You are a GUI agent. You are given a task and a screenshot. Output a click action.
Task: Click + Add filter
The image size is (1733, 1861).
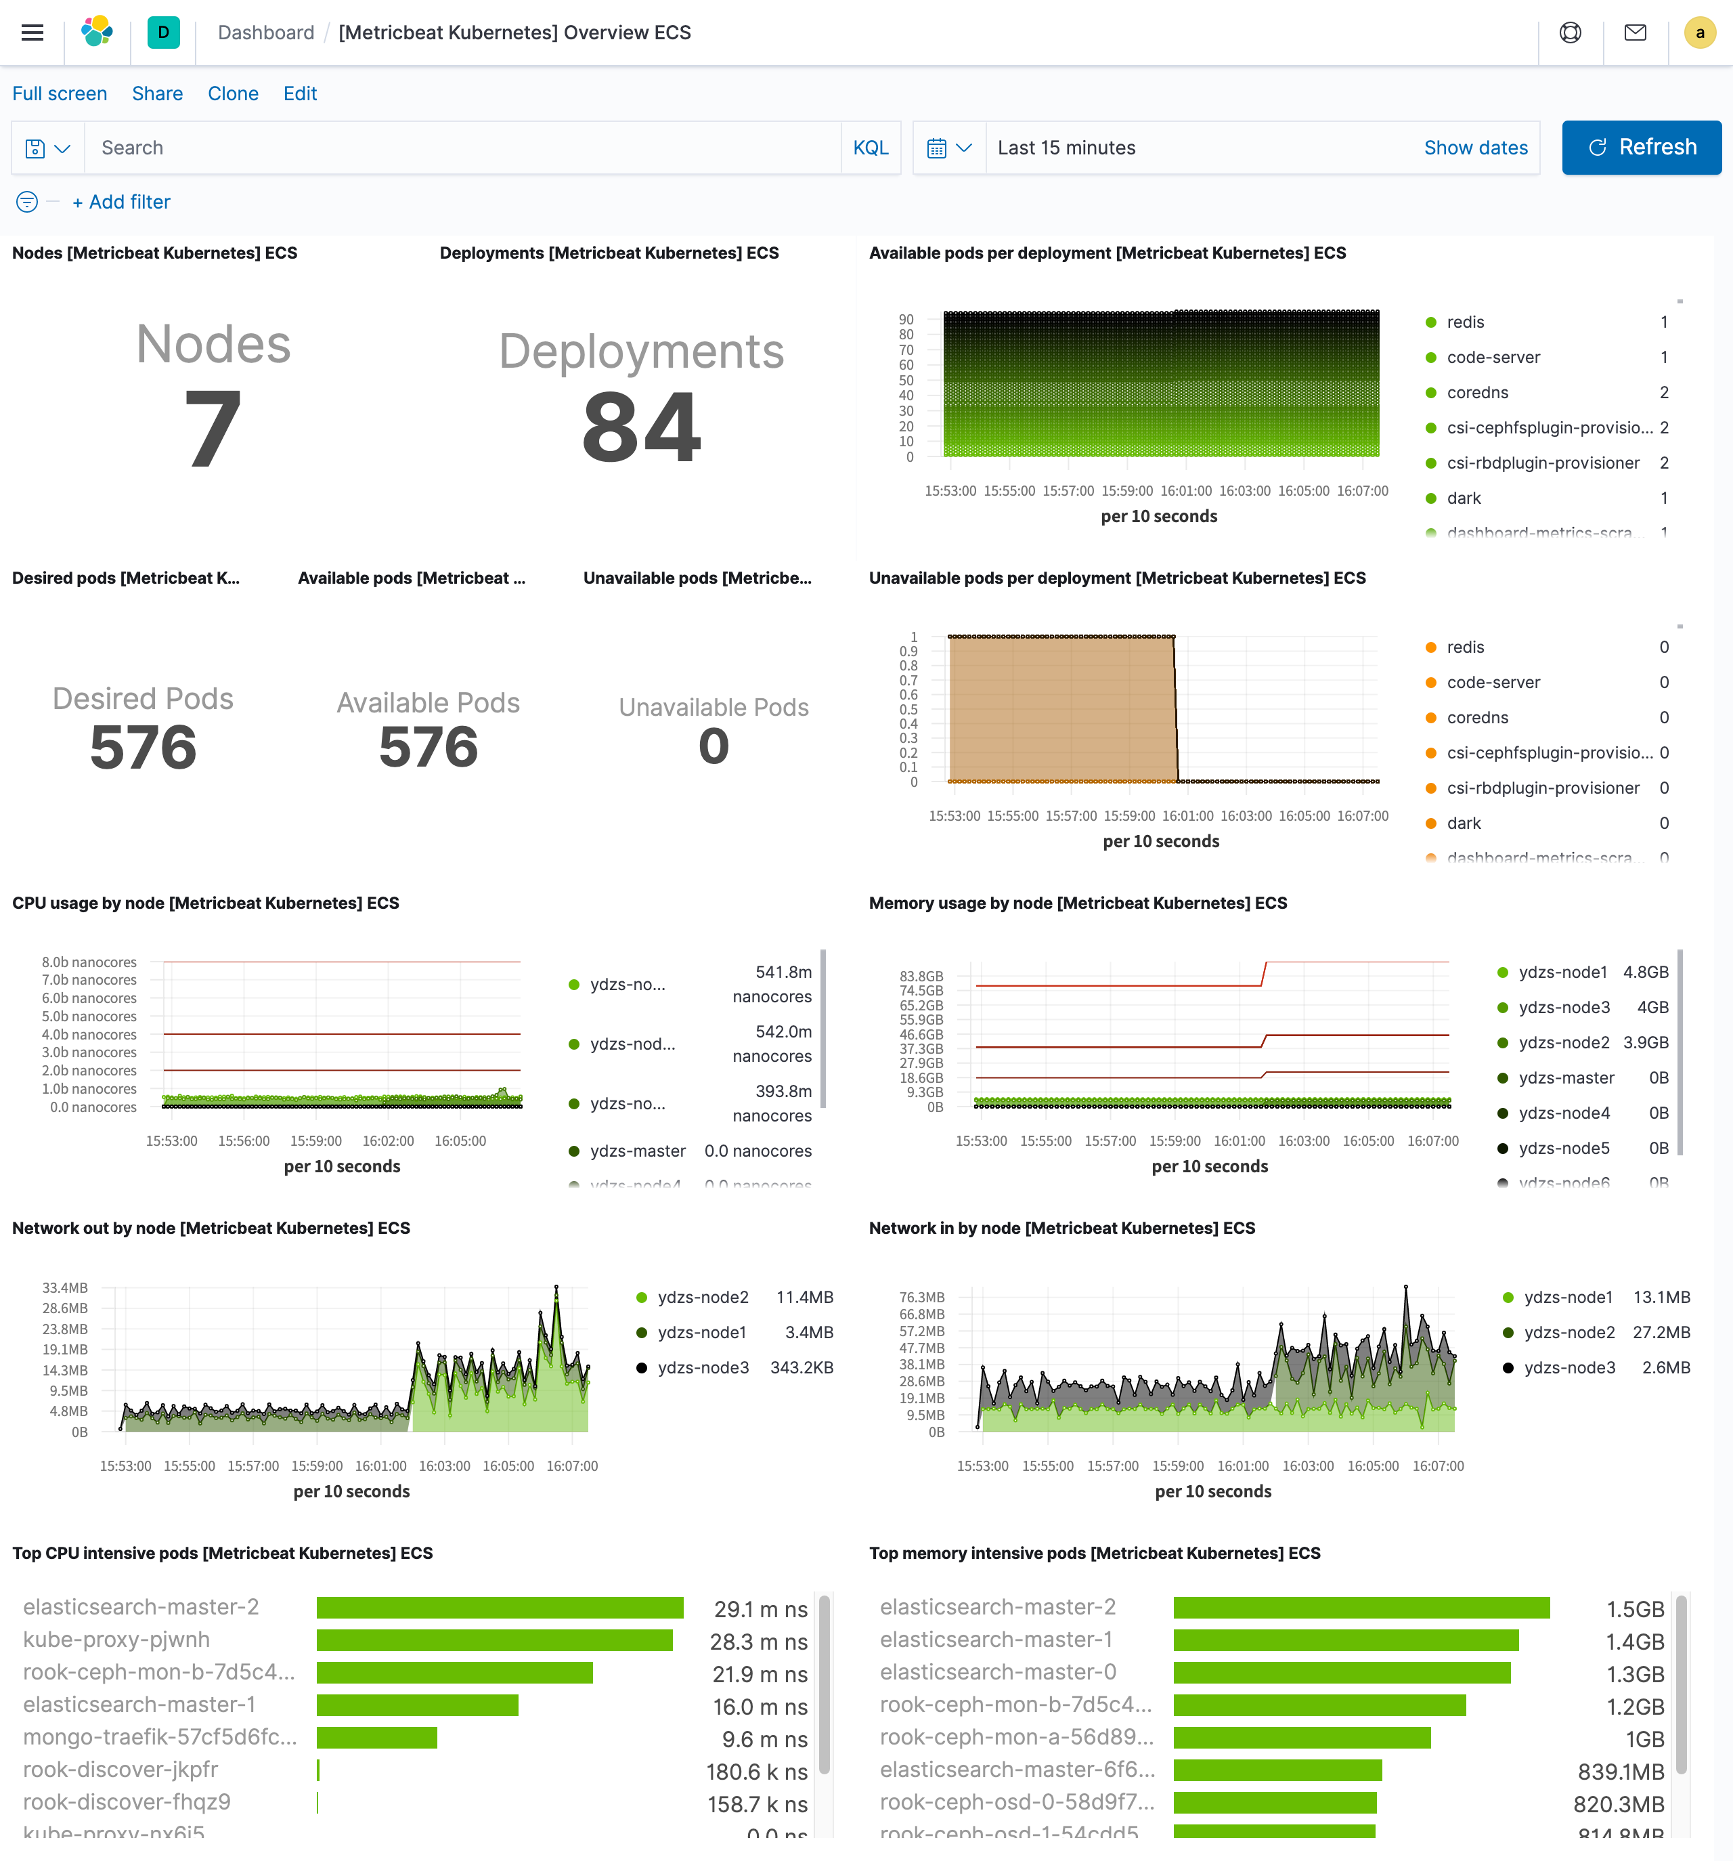[122, 201]
